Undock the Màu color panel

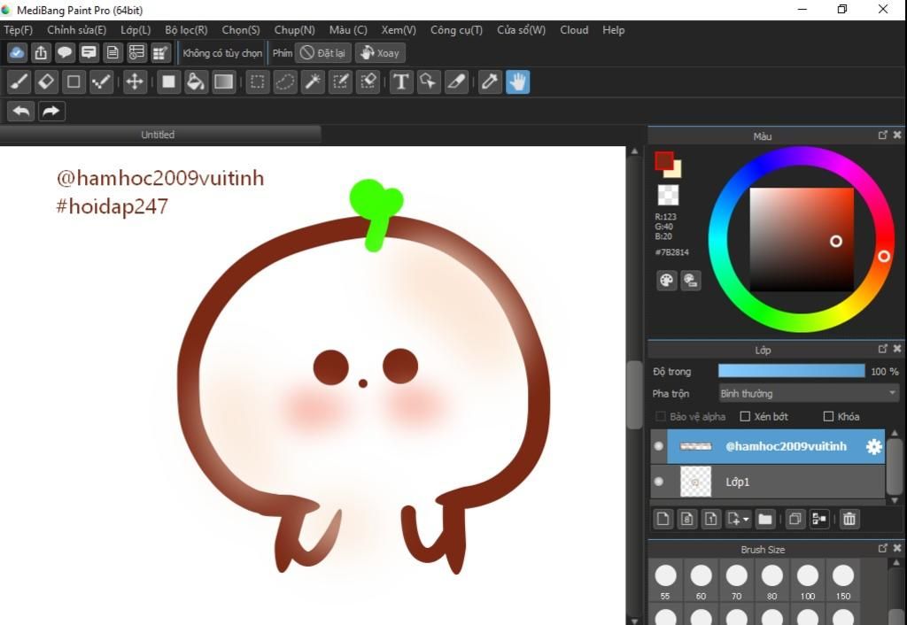(x=882, y=135)
